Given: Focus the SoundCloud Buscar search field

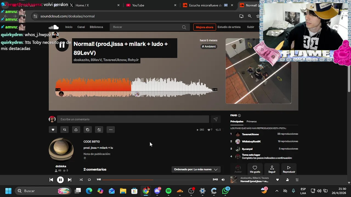Looking at the screenshot, I should coord(149,27).
